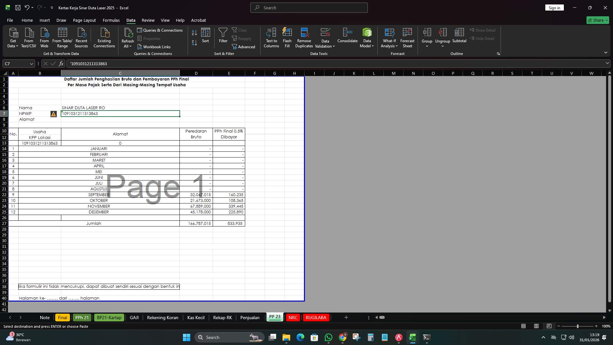Sort A to Z
The width and height of the screenshot is (613, 345).
pyautogui.click(x=194, y=33)
